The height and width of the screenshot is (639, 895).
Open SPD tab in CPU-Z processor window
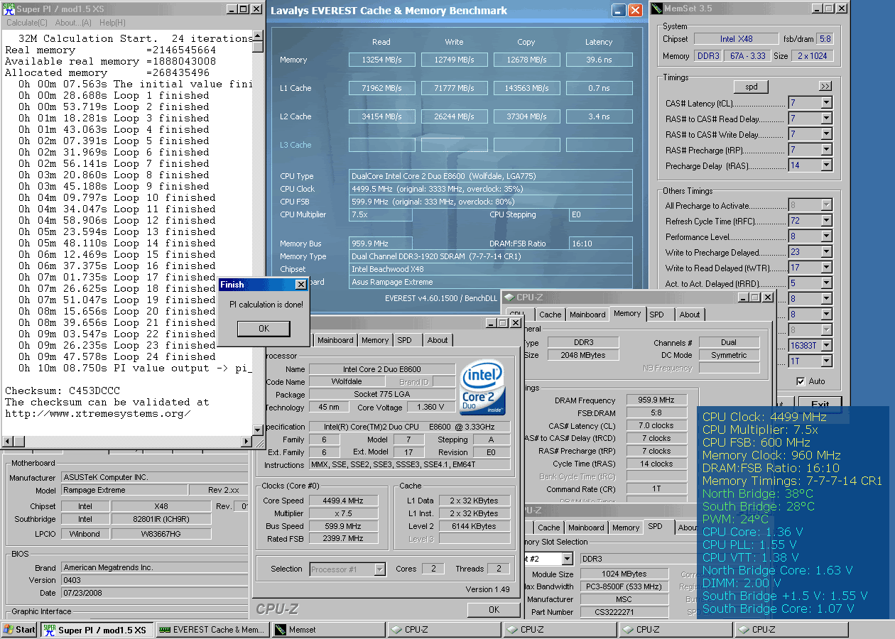(404, 340)
